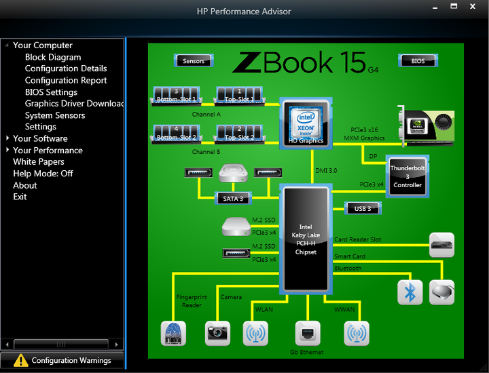The height and width of the screenshot is (373, 489).
Task: Toggle Help Mode: Off
Action: 43,174
